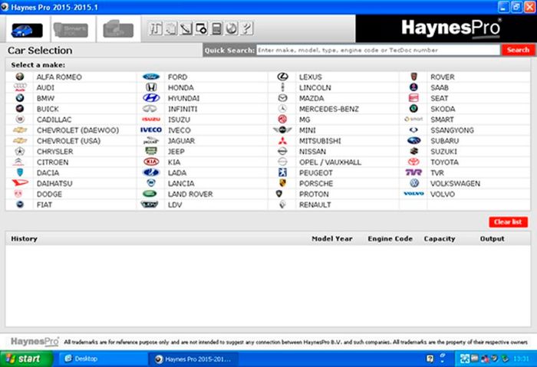Select the Ford oval logo
537x367 pixels.
coord(151,77)
